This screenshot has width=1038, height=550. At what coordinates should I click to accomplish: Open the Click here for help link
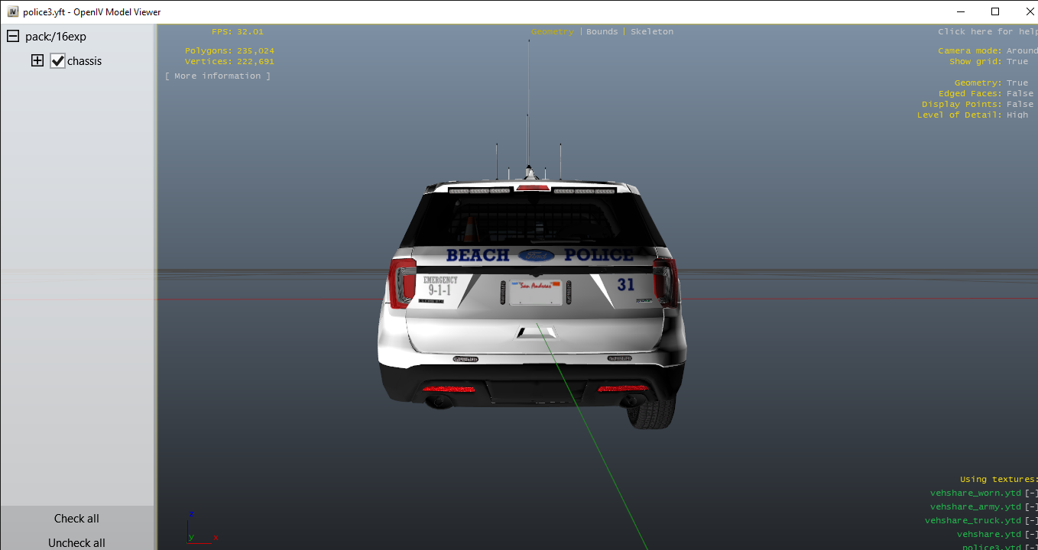(987, 32)
